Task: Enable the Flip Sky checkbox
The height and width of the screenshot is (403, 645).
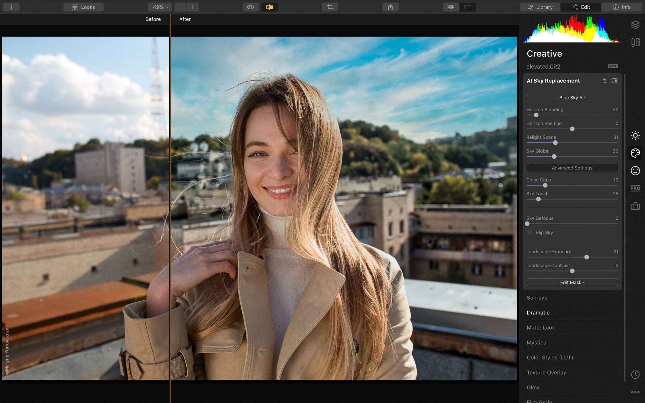Action: tap(529, 232)
